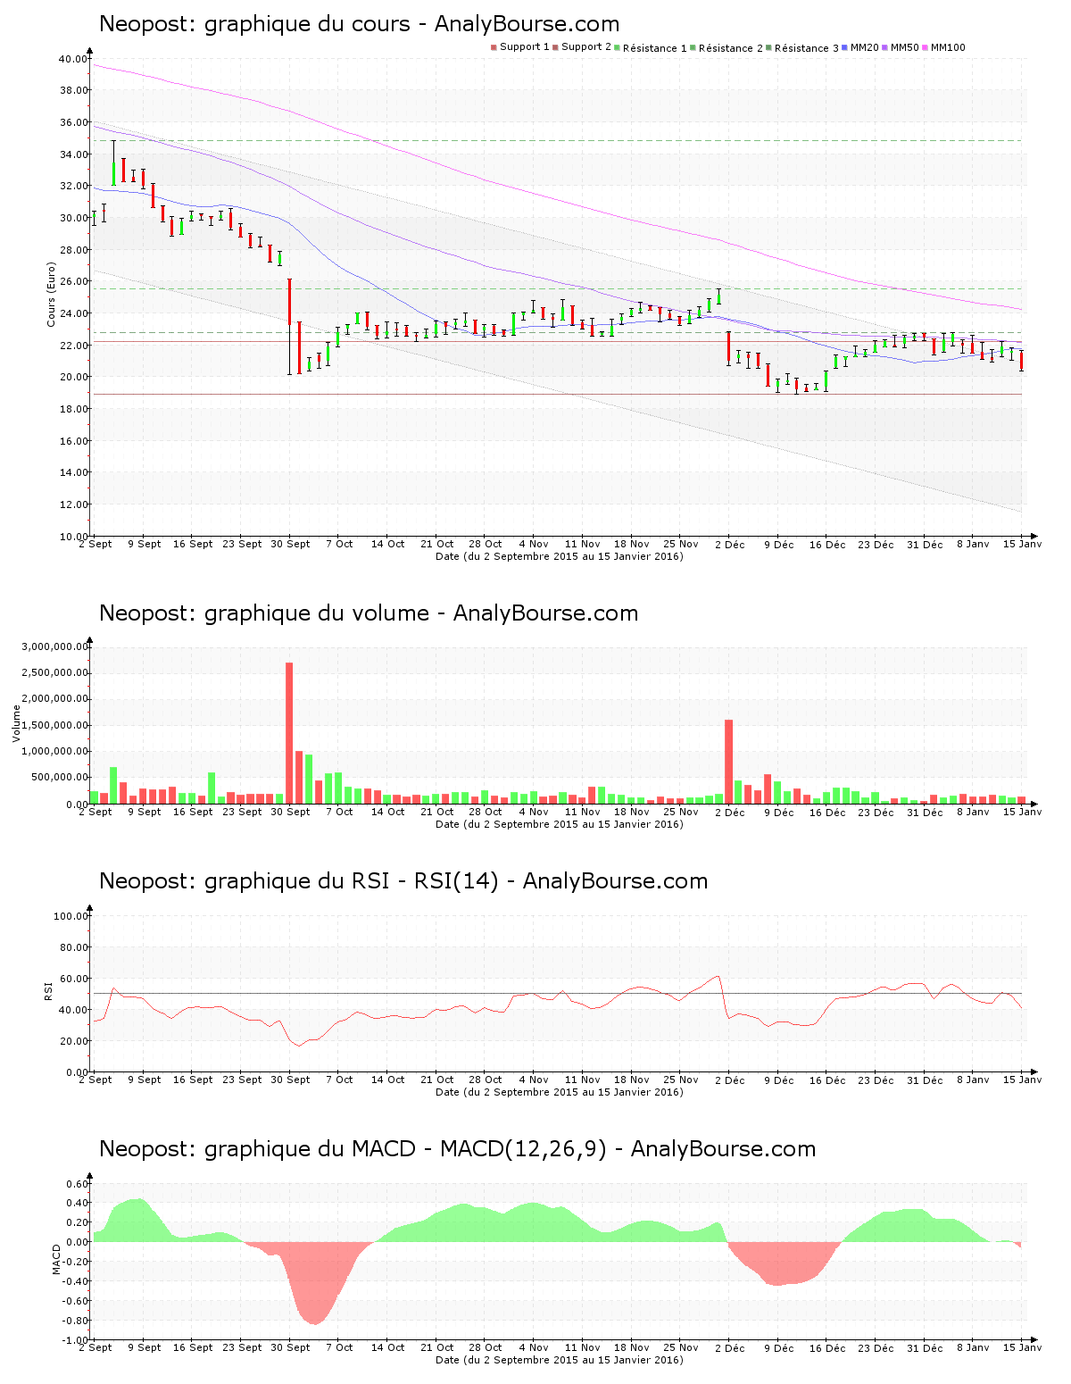Click the 500,000.00 volume axis label
Viewport: 1071px width, 1384px height.
point(60,778)
